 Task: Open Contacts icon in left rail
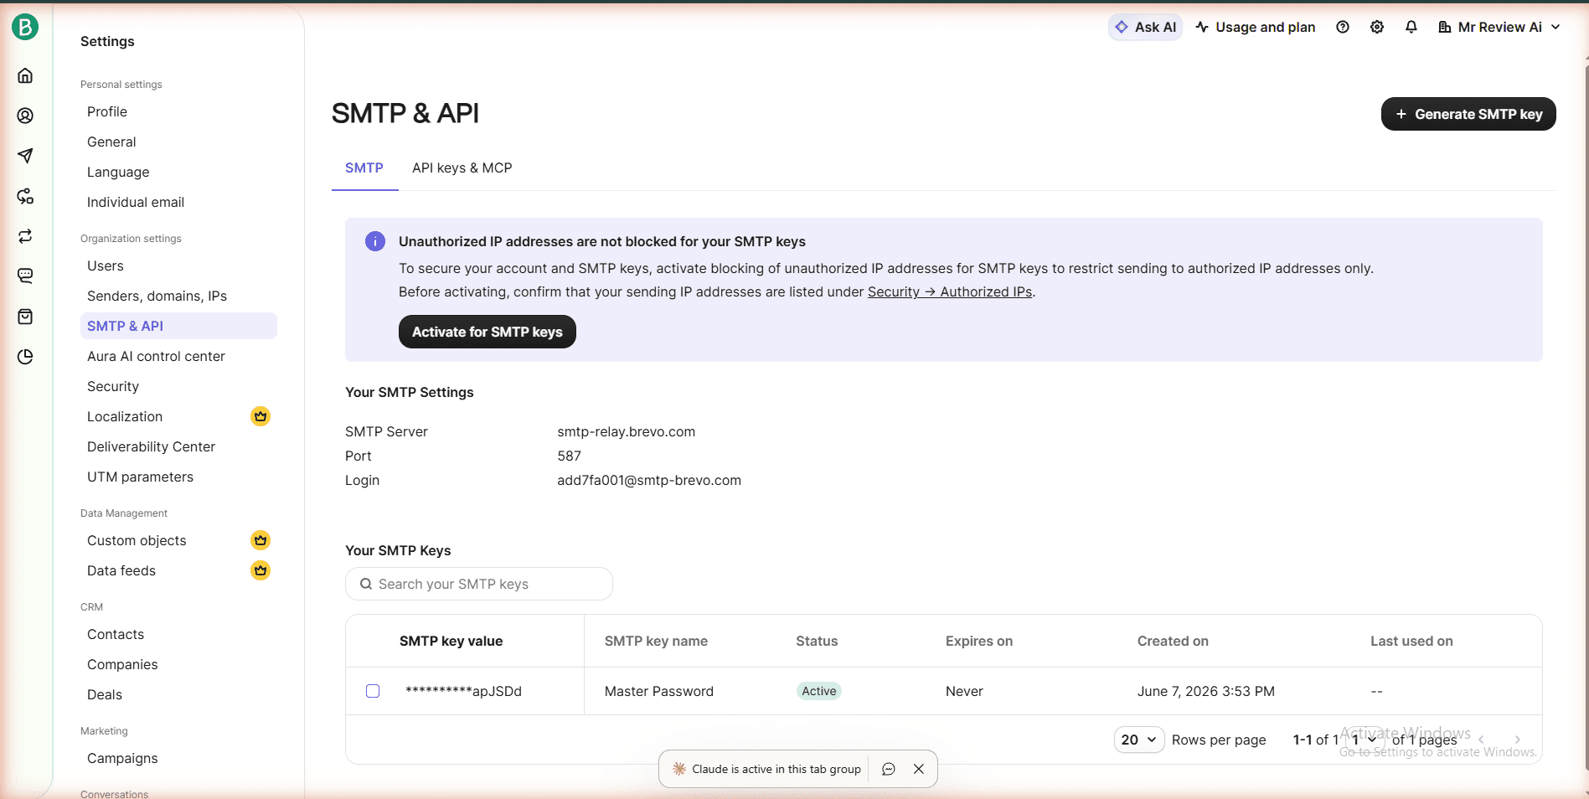25,116
